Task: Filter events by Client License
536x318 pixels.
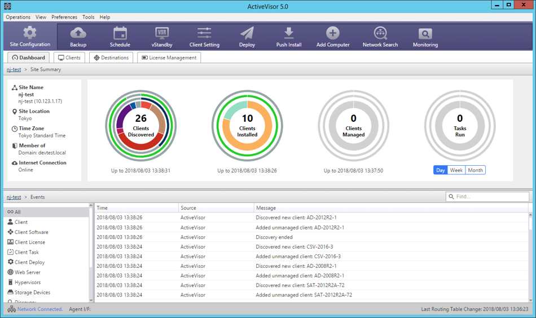Action: tap(46, 242)
